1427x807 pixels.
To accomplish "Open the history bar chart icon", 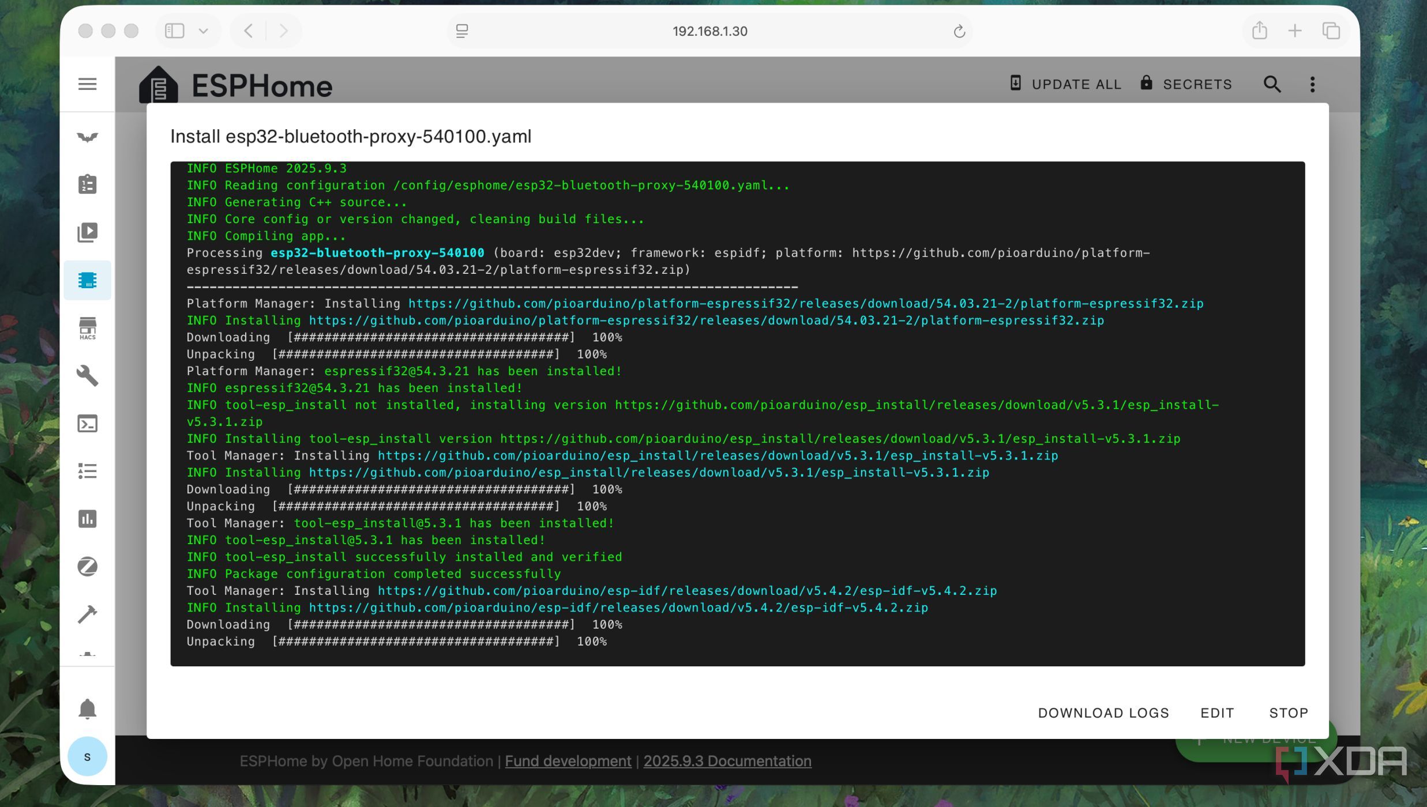I will [x=87, y=519].
